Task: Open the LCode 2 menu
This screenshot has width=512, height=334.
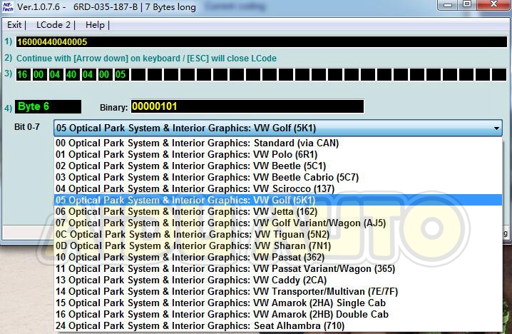Action: [x=53, y=25]
